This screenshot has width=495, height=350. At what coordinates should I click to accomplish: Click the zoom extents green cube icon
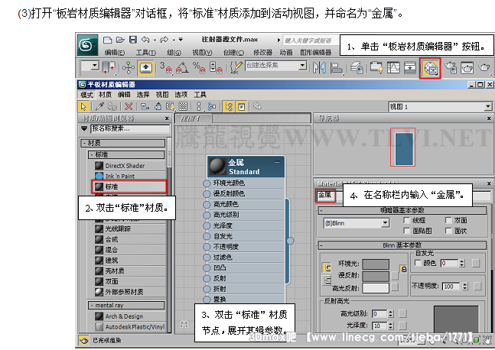(x=477, y=340)
